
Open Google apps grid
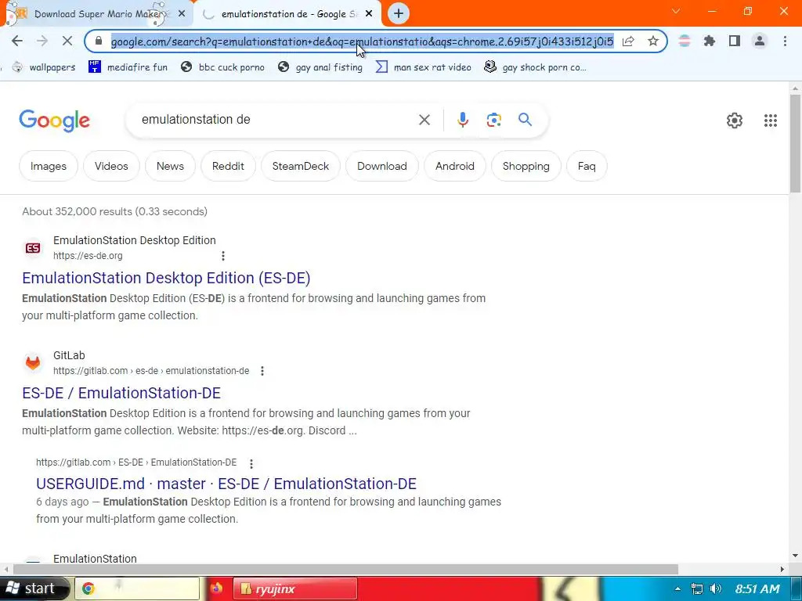[x=771, y=120]
